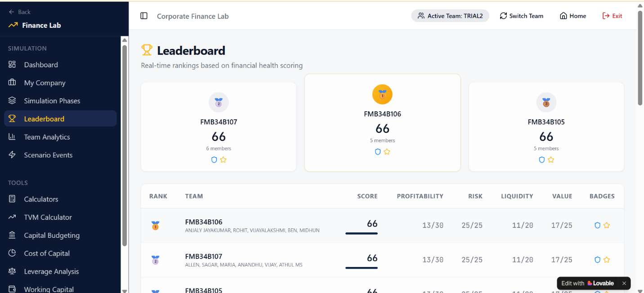Image resolution: width=644 pixels, height=293 pixels.
Task: Click the silver medal icon on FMB34B107 card
Action: [x=219, y=103]
